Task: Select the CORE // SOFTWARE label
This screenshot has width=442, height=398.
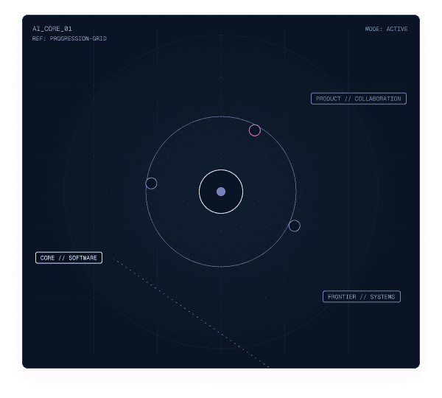Action: click(x=69, y=257)
